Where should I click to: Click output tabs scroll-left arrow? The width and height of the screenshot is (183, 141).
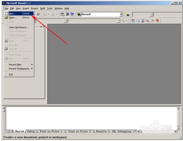point(8,131)
